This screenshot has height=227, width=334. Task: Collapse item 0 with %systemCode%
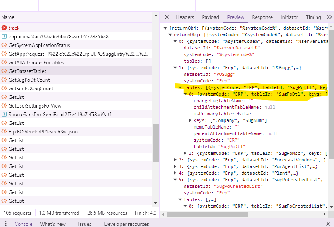(x=175, y=41)
